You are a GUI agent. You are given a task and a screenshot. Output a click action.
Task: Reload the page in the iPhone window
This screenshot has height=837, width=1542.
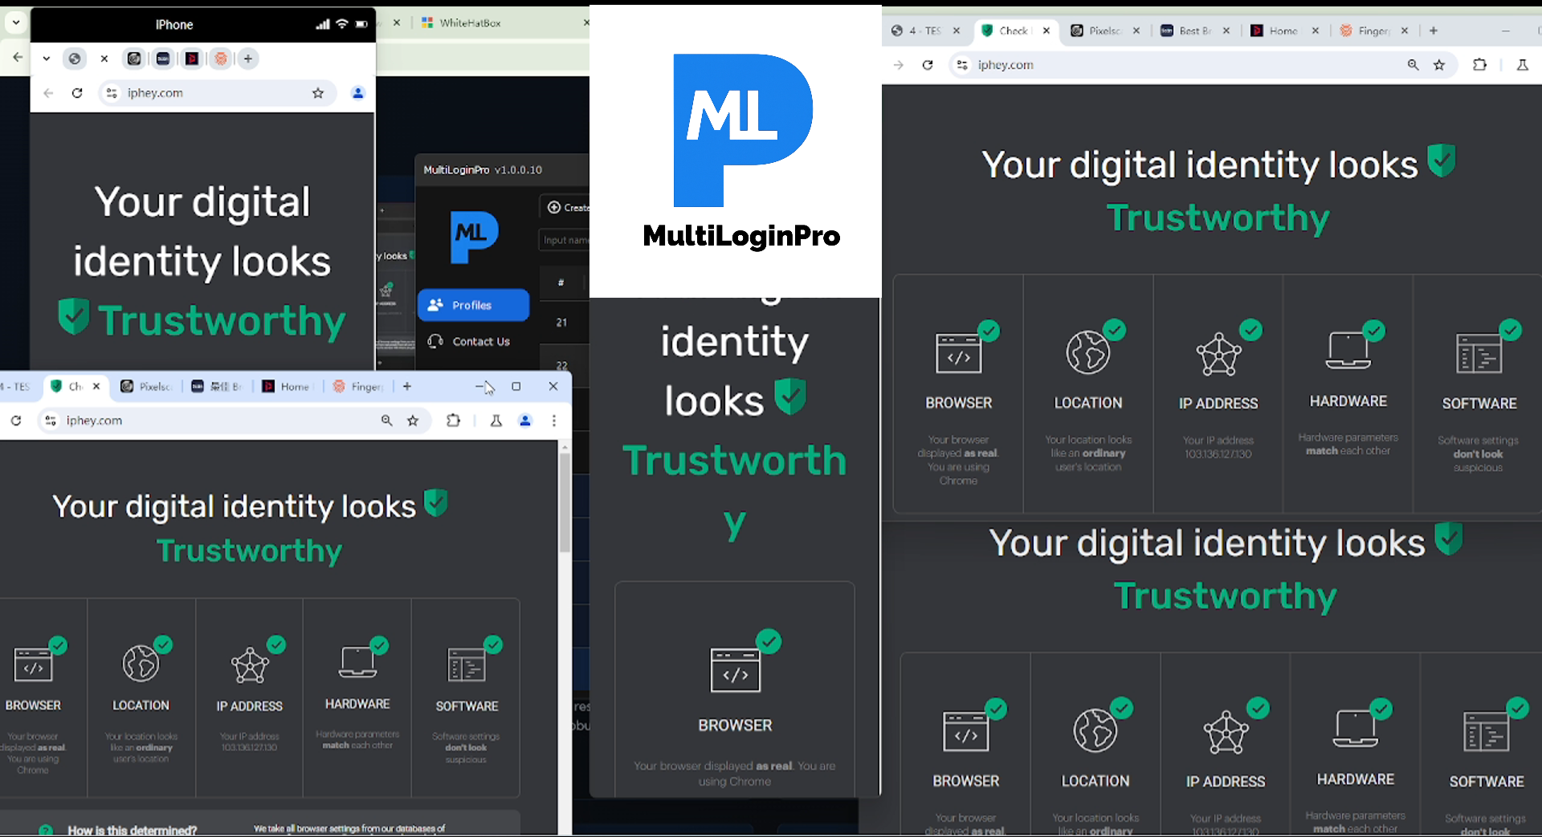[x=77, y=93]
